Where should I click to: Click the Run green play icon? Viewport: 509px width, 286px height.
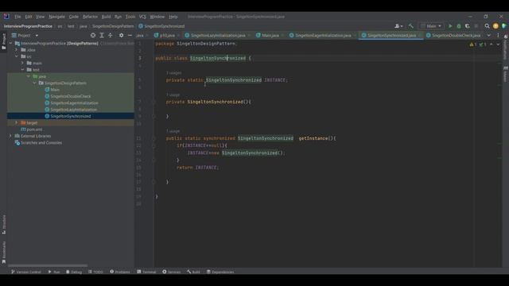tap(450, 26)
